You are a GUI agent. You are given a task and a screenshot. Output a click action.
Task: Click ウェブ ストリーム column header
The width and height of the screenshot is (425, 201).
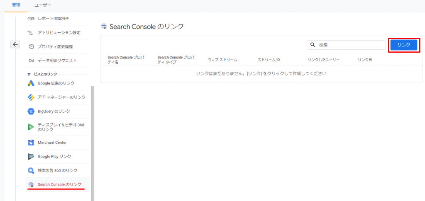click(x=222, y=60)
